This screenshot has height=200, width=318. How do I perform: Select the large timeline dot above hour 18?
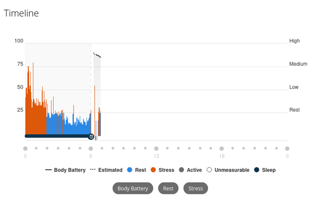coord(222,148)
